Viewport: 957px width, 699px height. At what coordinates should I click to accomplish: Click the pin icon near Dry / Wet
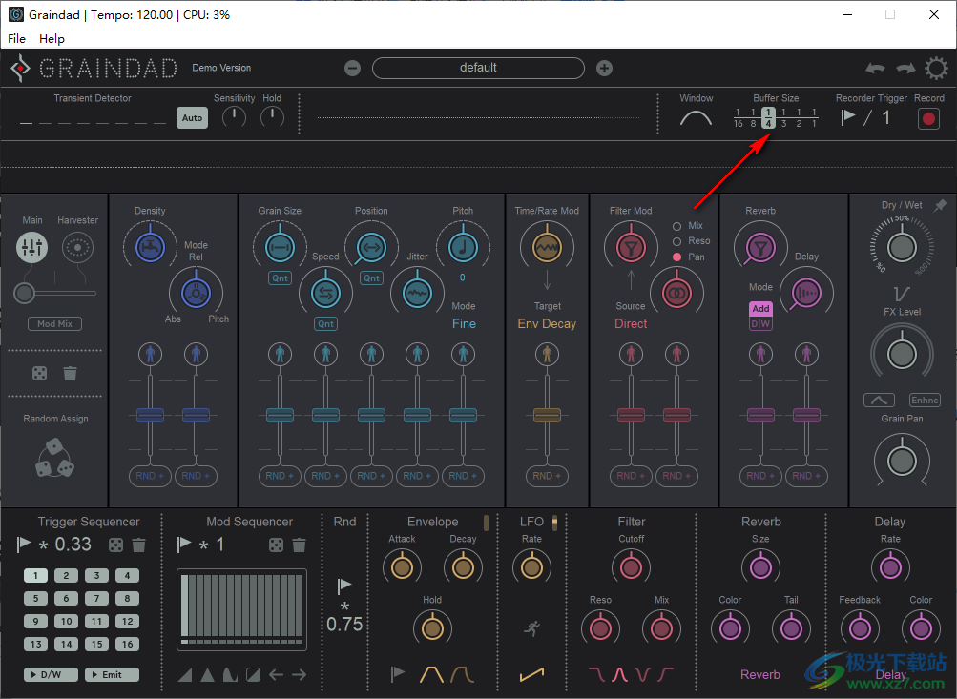(x=940, y=205)
